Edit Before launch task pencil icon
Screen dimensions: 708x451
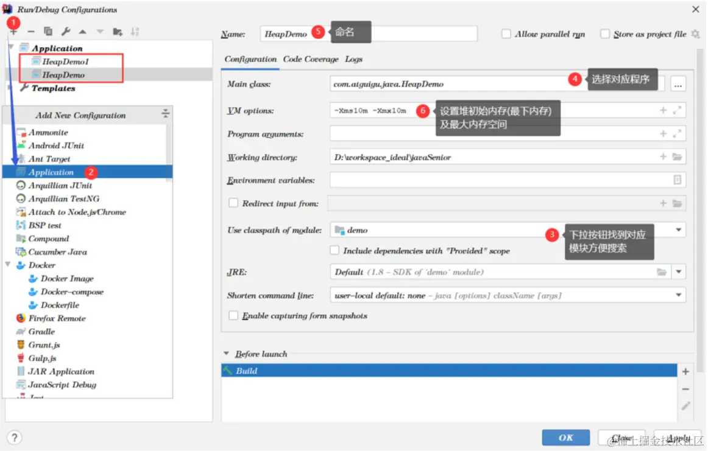[x=685, y=406]
